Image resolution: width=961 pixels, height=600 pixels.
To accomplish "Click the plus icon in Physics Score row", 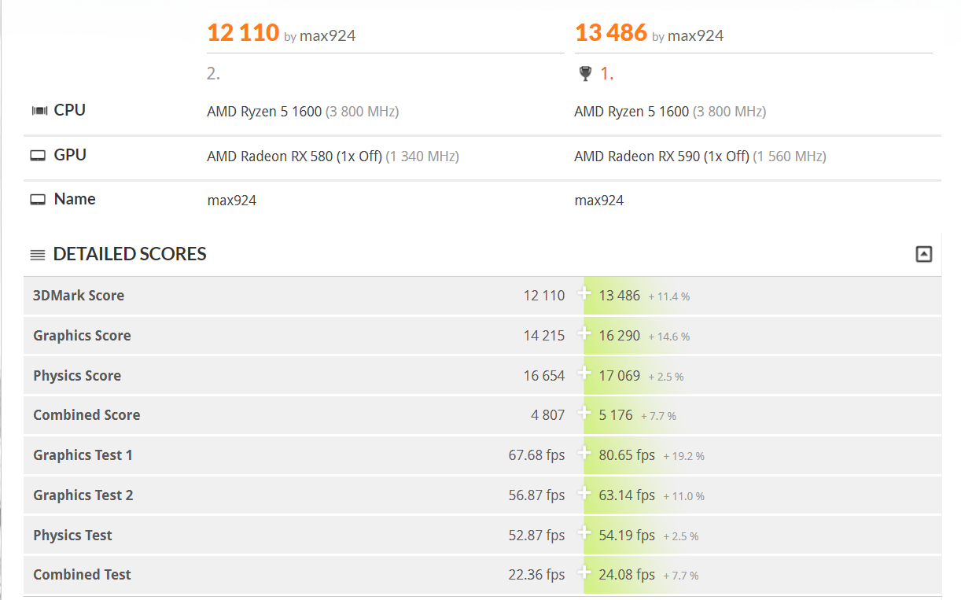I will [x=584, y=374].
